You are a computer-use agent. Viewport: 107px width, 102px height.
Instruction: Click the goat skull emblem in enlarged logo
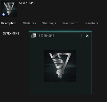coord(60,74)
